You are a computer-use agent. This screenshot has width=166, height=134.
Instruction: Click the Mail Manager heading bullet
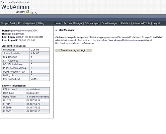(x=56, y=30)
